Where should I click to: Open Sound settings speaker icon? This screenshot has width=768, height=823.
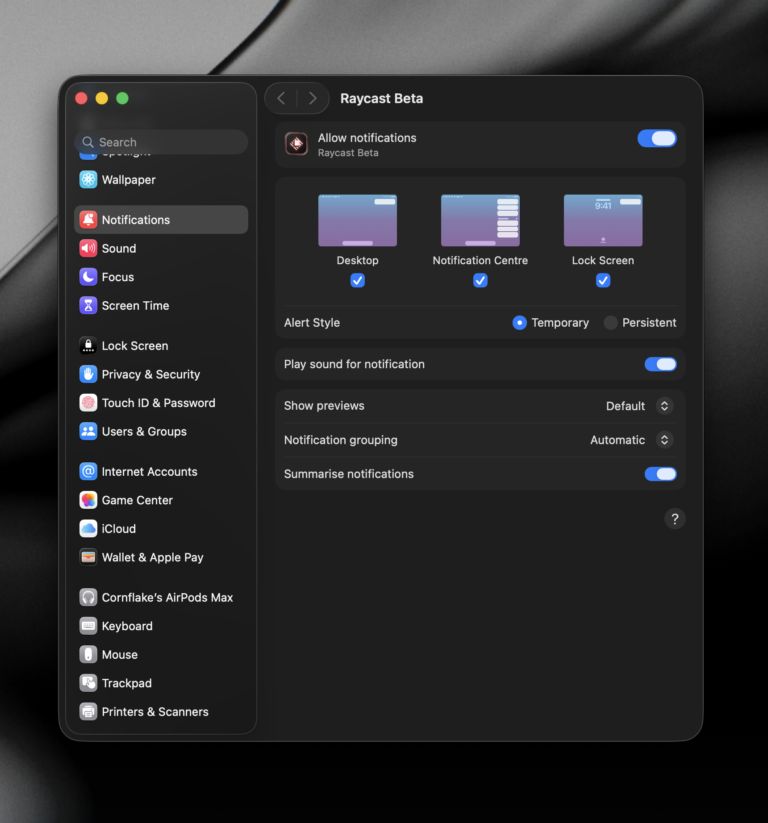[x=88, y=249]
